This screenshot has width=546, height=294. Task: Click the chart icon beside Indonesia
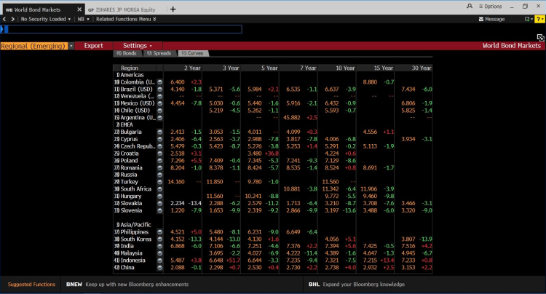coord(160,261)
